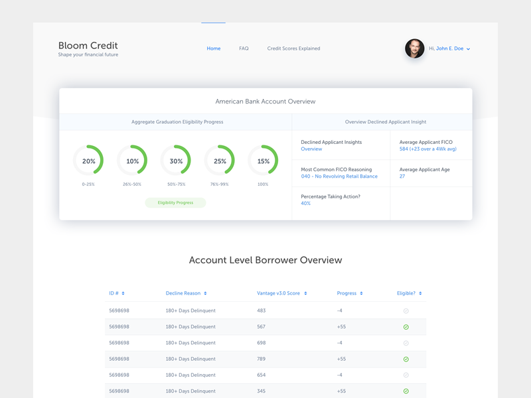531x398 pixels.
Task: Open the Declined Applicant Insights Overview link
Action: click(x=311, y=149)
